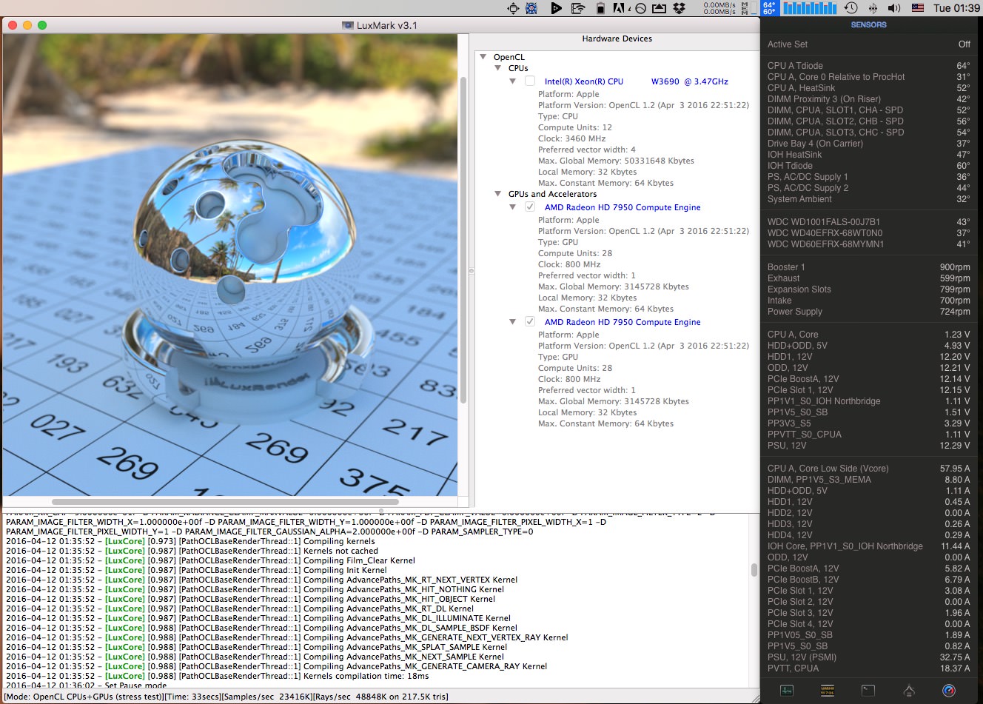Click the circle gauge menu bar icon

640,8
